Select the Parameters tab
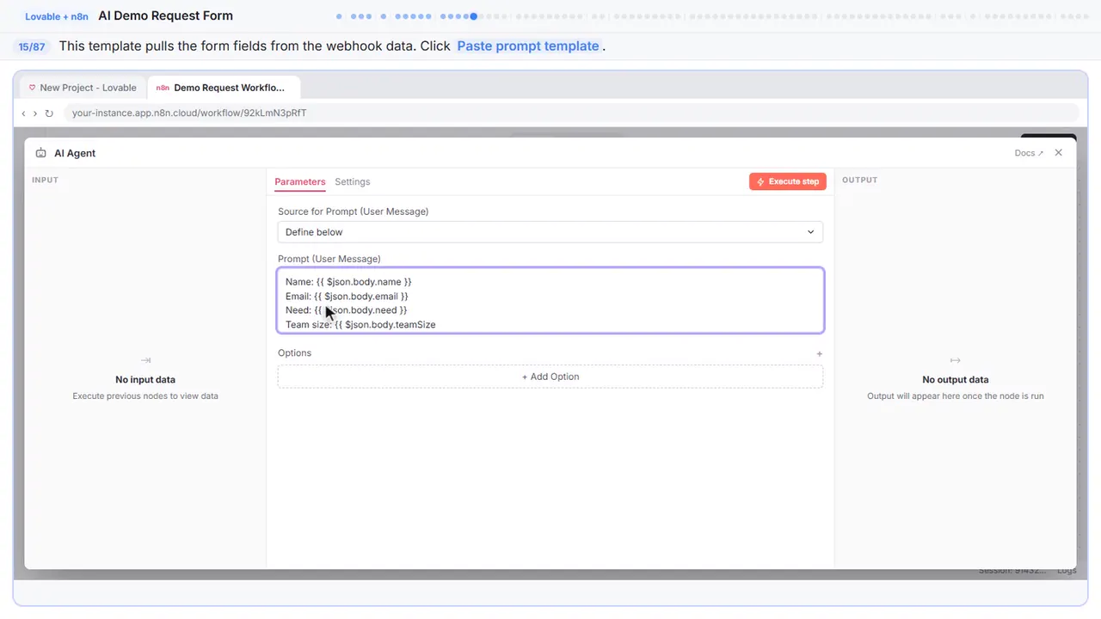 (x=300, y=181)
